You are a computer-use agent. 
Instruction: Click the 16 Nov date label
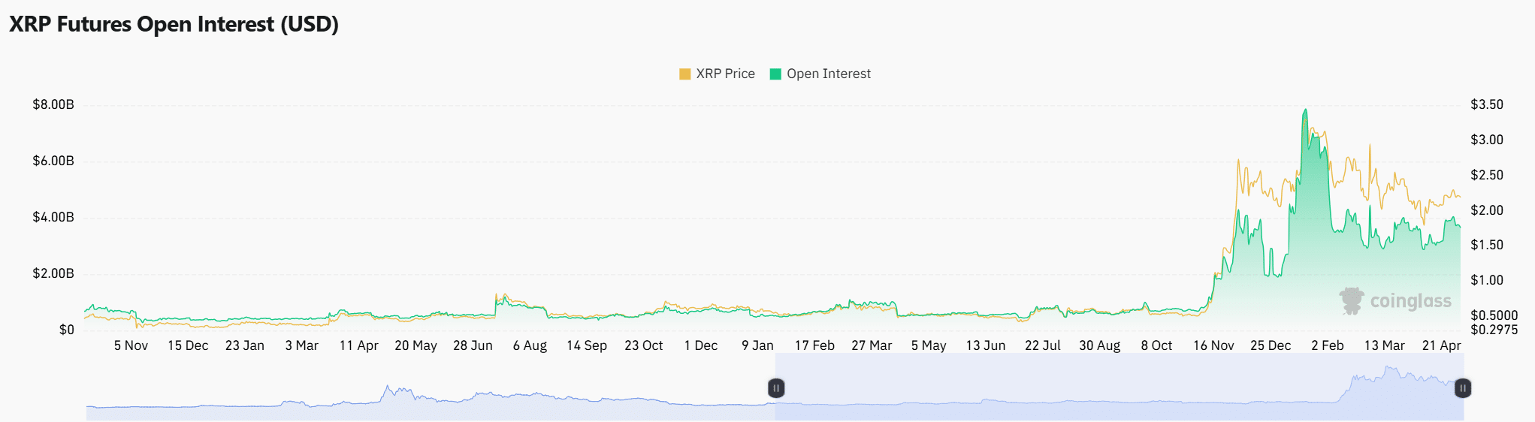click(1213, 345)
